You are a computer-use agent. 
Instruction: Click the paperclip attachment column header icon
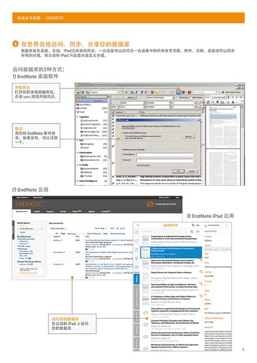[113, 112]
